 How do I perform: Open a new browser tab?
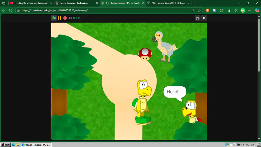(195, 3)
